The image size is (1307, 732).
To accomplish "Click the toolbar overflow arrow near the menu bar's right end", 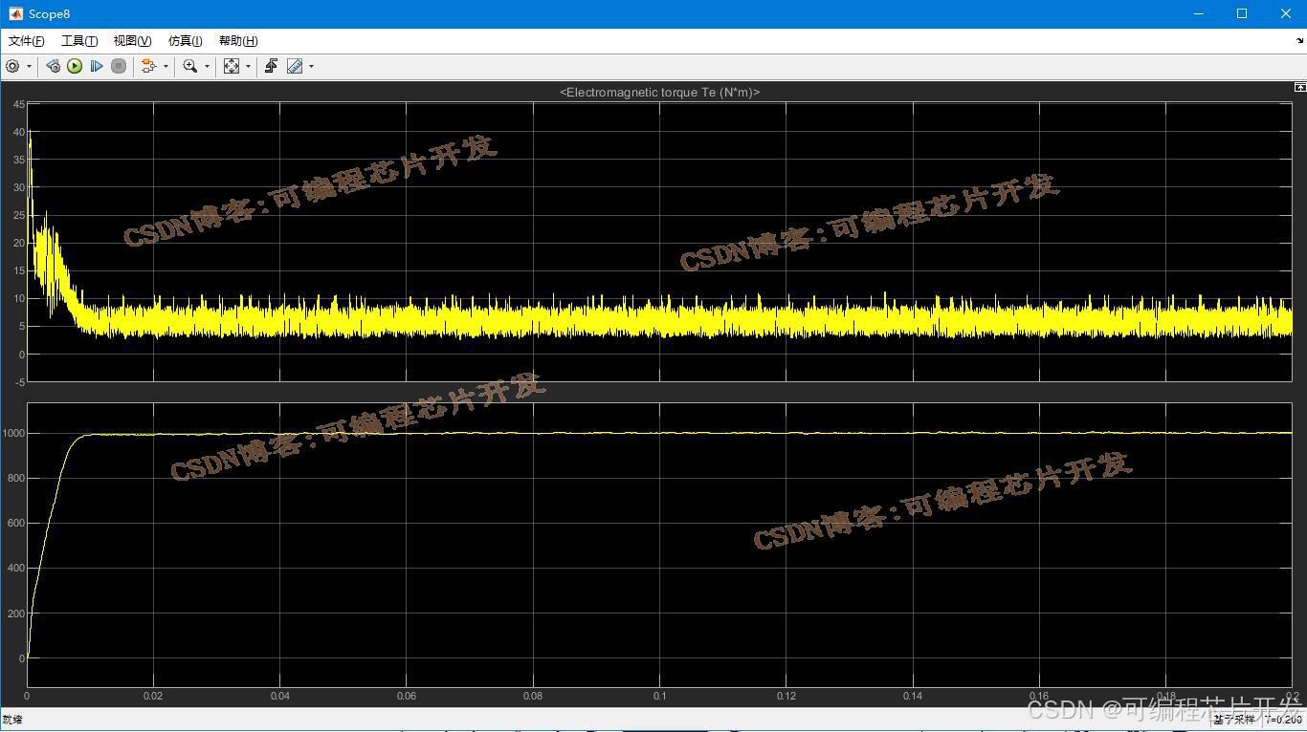I will [x=1300, y=41].
